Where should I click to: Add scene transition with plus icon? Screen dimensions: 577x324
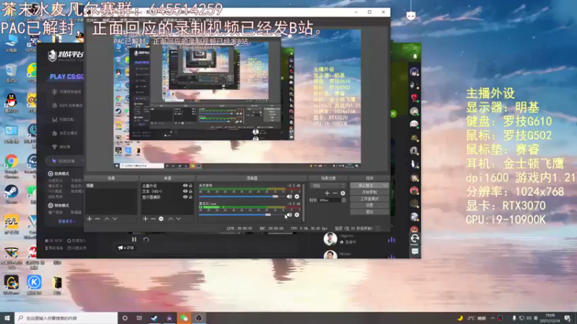(327, 193)
